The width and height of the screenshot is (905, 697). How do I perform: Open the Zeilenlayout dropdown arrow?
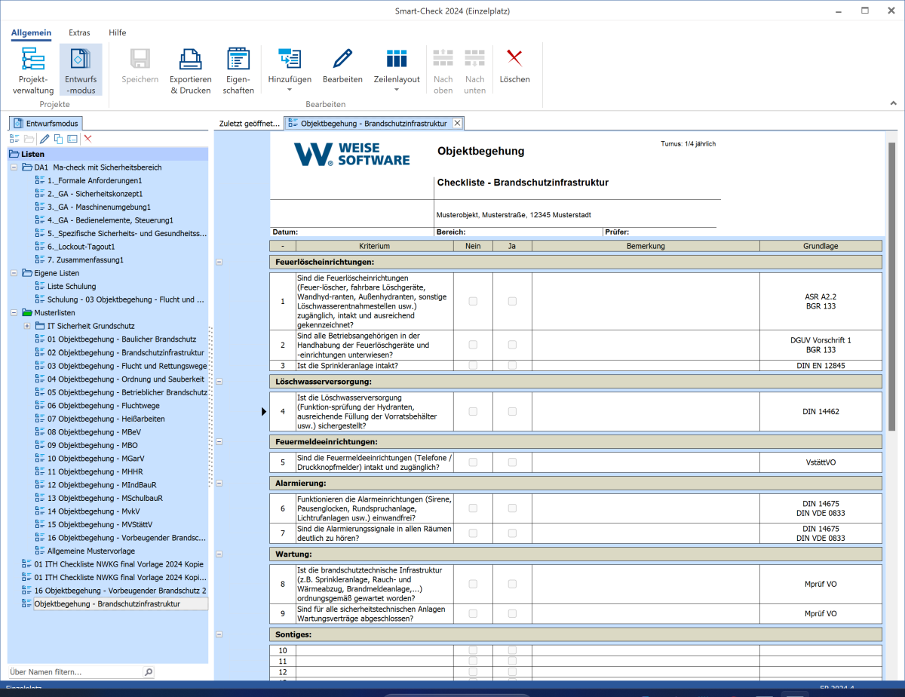click(x=397, y=90)
